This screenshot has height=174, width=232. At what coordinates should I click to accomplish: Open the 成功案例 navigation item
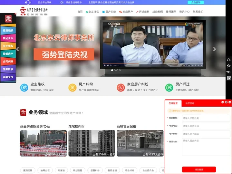158,12
